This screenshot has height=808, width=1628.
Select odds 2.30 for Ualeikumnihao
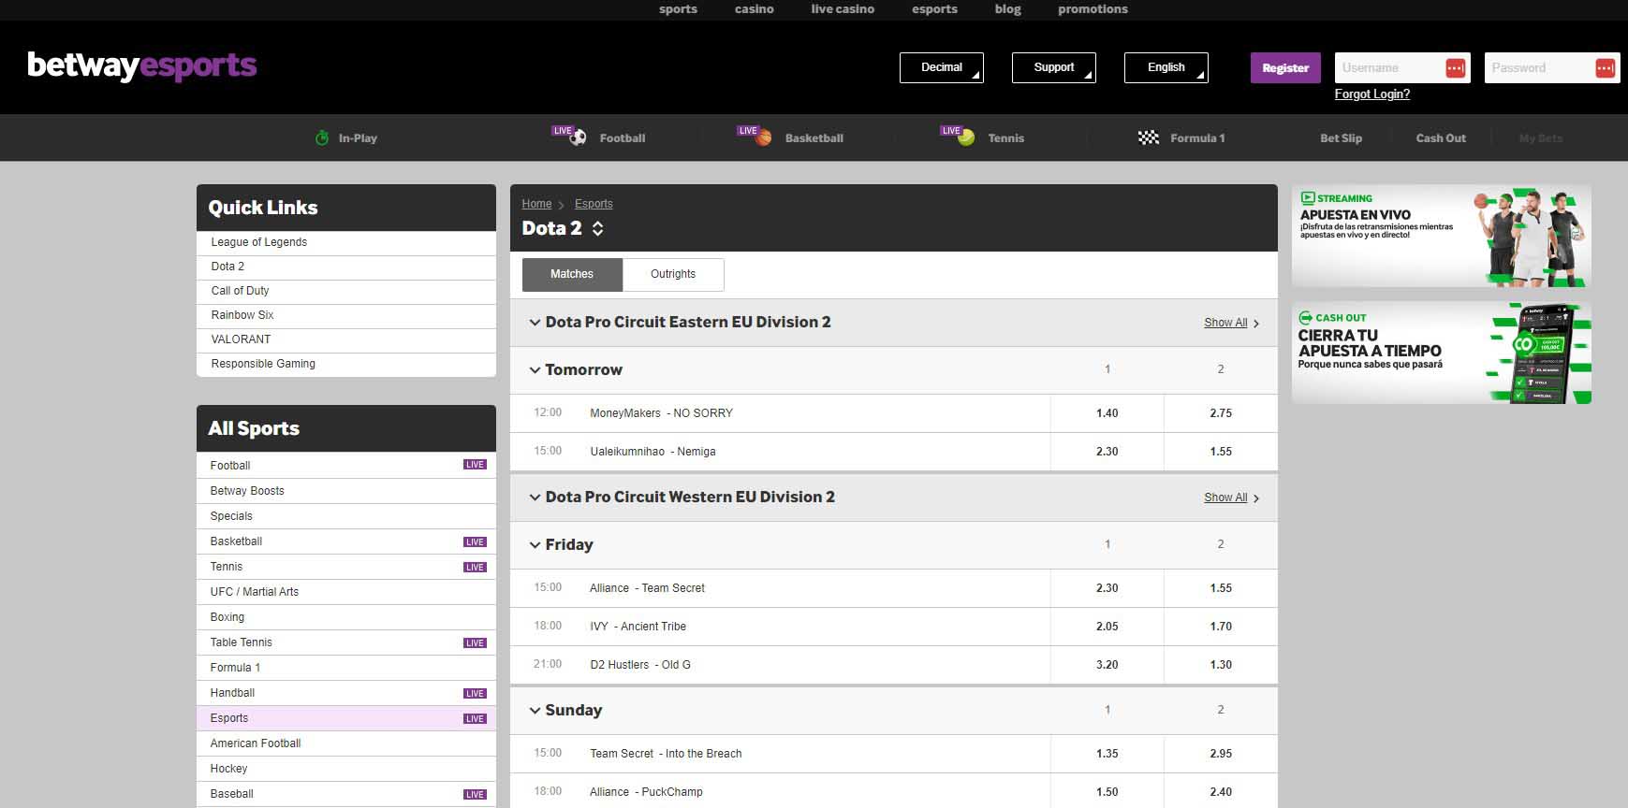point(1107,452)
